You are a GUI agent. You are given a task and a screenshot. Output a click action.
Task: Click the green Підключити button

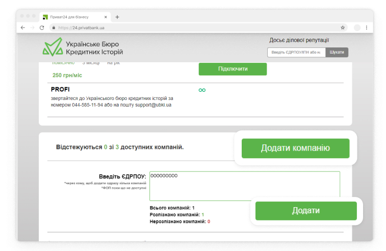tap(233, 69)
